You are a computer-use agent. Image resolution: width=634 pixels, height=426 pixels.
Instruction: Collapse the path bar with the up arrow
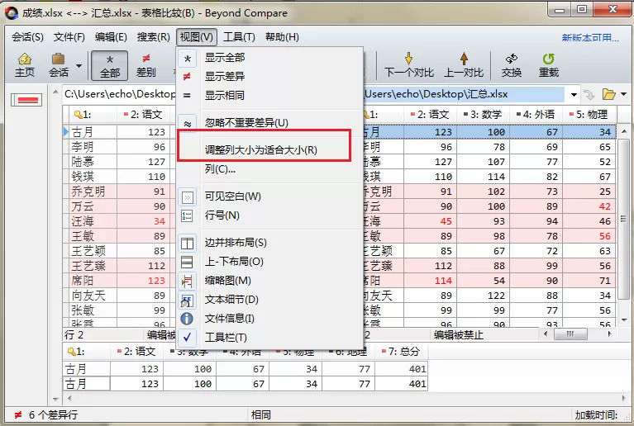[x=55, y=92]
